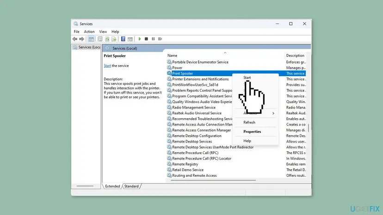
Task: Click the console tree pane horizontal scrollbar
Action: [x=85, y=186]
